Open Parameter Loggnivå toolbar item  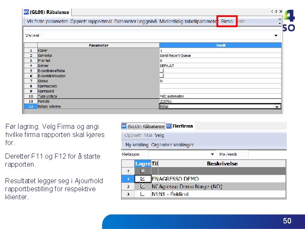tap(136, 21)
